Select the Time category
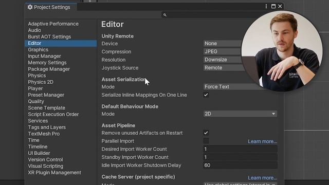This screenshot has width=329, height=185. [33, 140]
